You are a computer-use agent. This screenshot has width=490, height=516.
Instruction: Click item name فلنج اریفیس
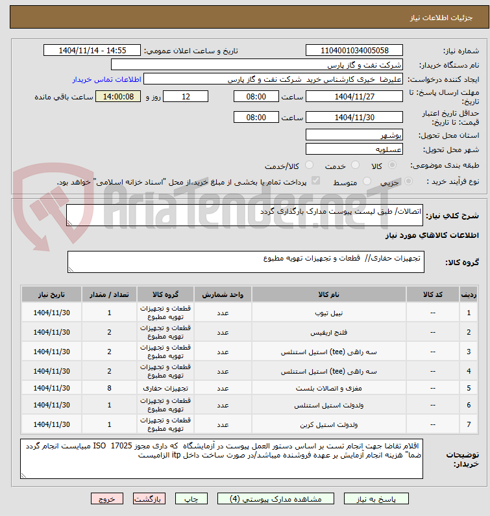click(328, 332)
